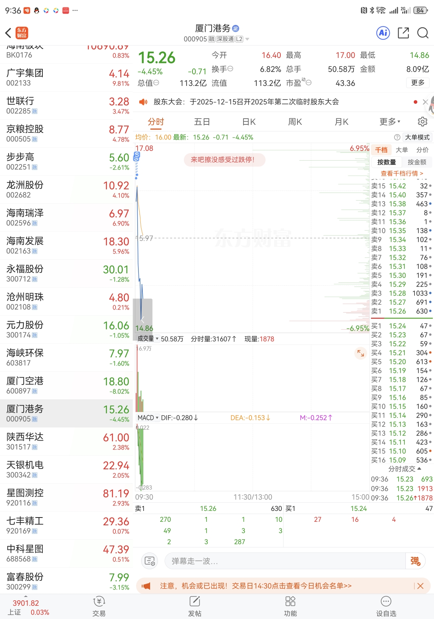Viewport: 434px width, 619px height.
Task: Tap the share icon in header
Action: click(403, 33)
